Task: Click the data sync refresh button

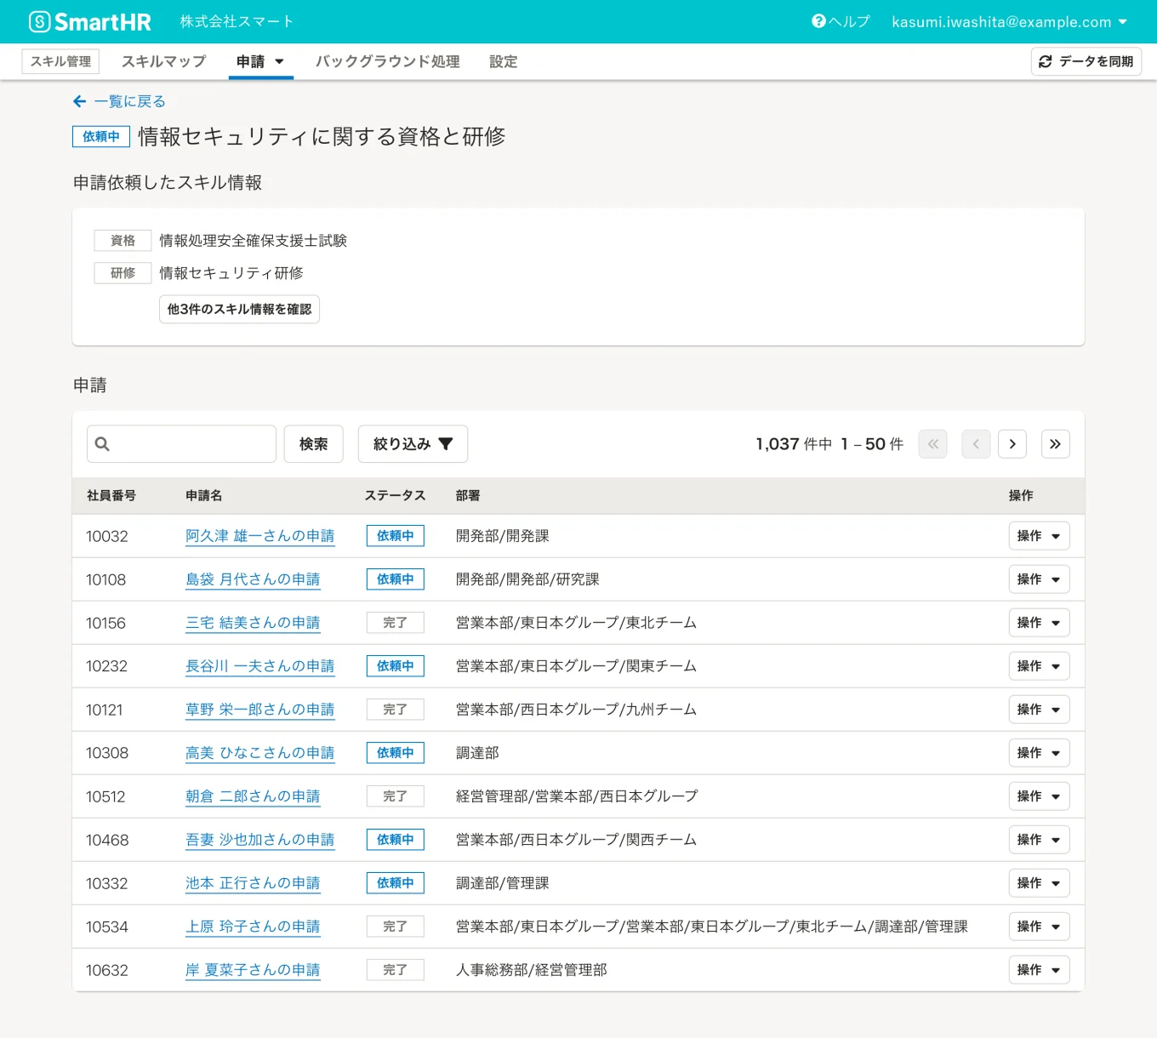Action: (1086, 61)
